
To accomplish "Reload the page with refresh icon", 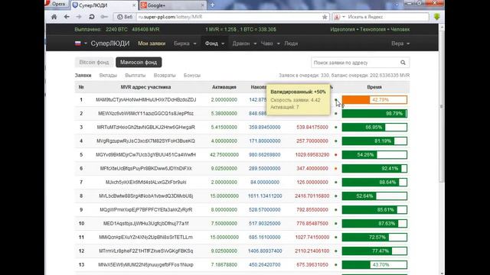I will point(92,17).
